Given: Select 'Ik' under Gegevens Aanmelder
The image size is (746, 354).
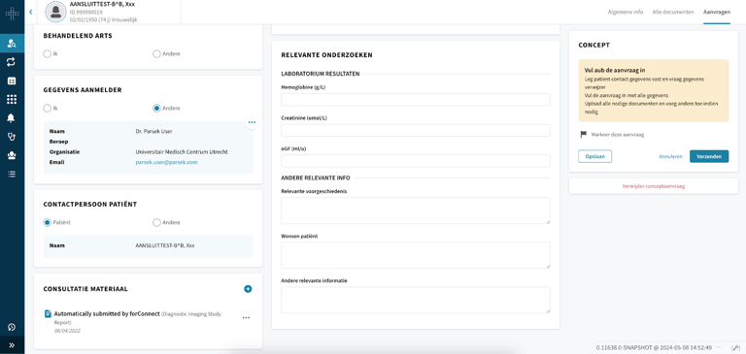Looking at the screenshot, I should click(47, 109).
